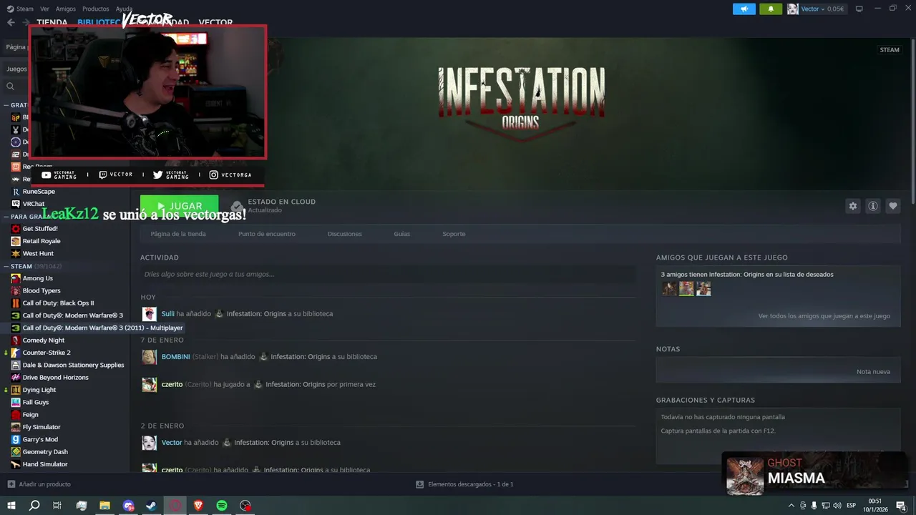916x515 pixels.
Task: Open OBS Studio from the taskbar
Action: pyautogui.click(x=245, y=506)
